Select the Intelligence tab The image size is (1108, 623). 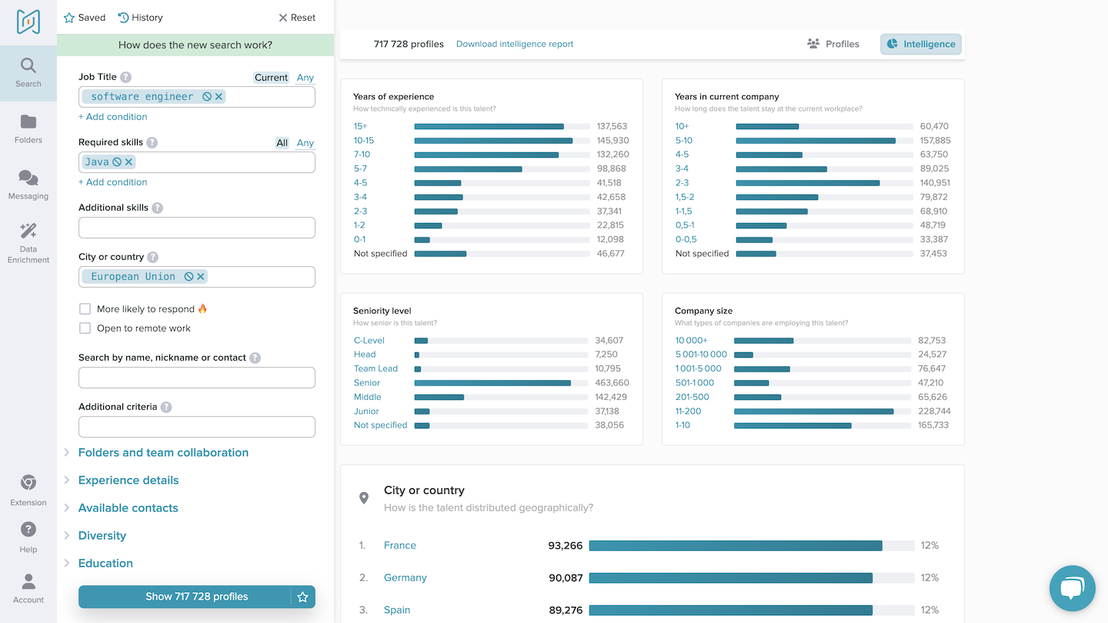[921, 45]
